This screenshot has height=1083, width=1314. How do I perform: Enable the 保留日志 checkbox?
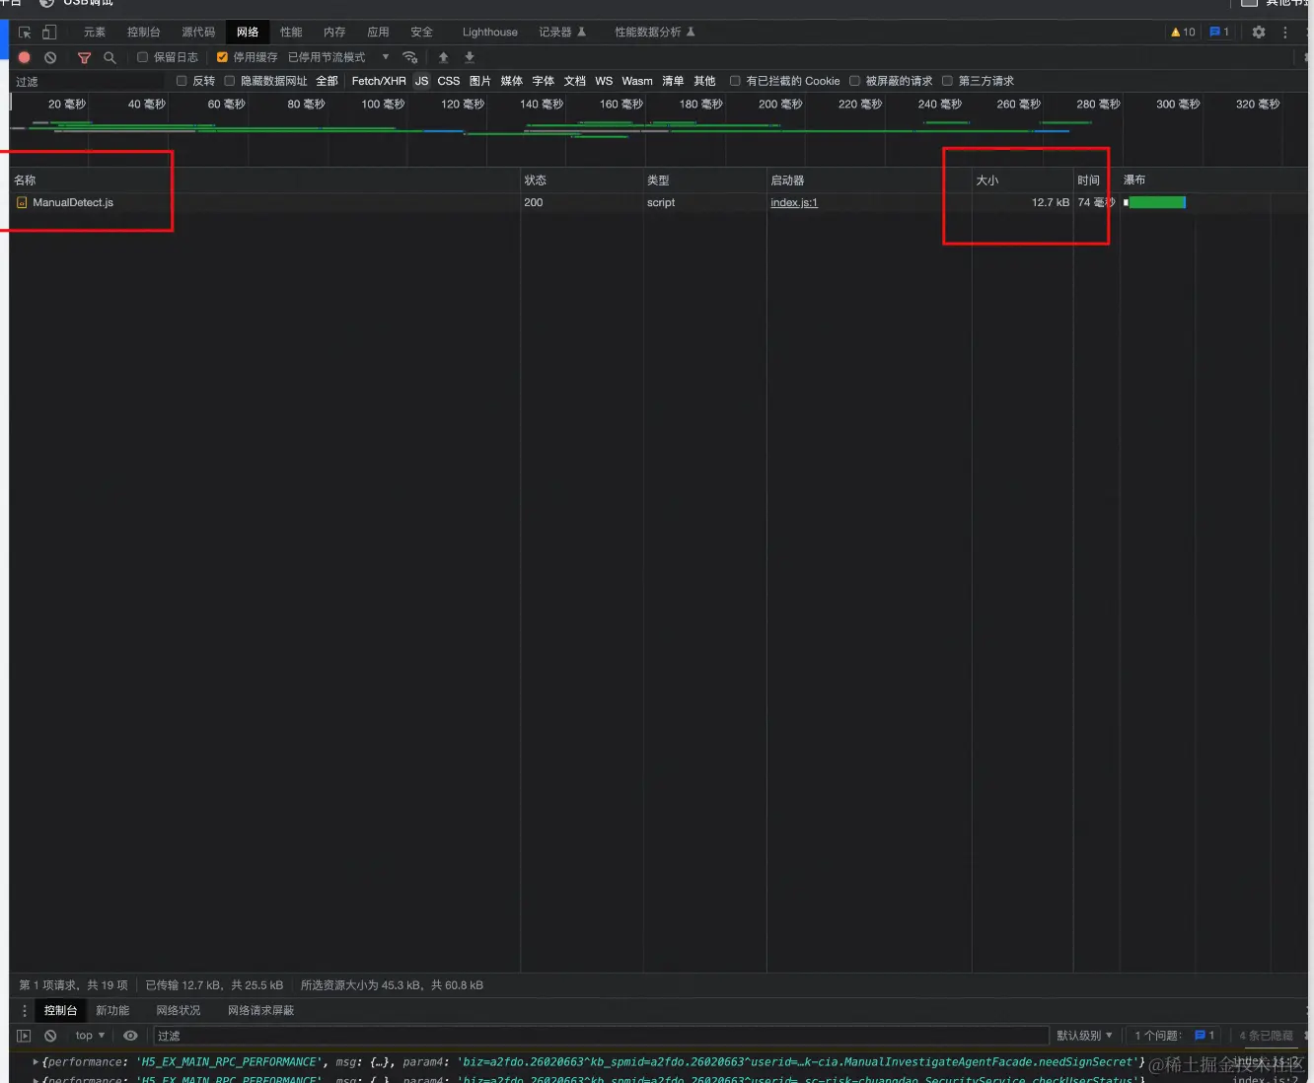point(142,57)
